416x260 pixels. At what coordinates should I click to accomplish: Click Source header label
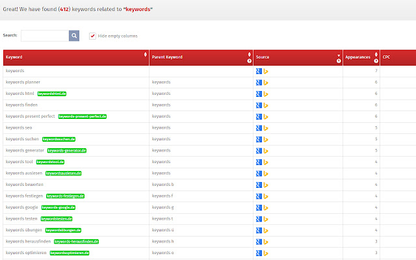click(263, 57)
